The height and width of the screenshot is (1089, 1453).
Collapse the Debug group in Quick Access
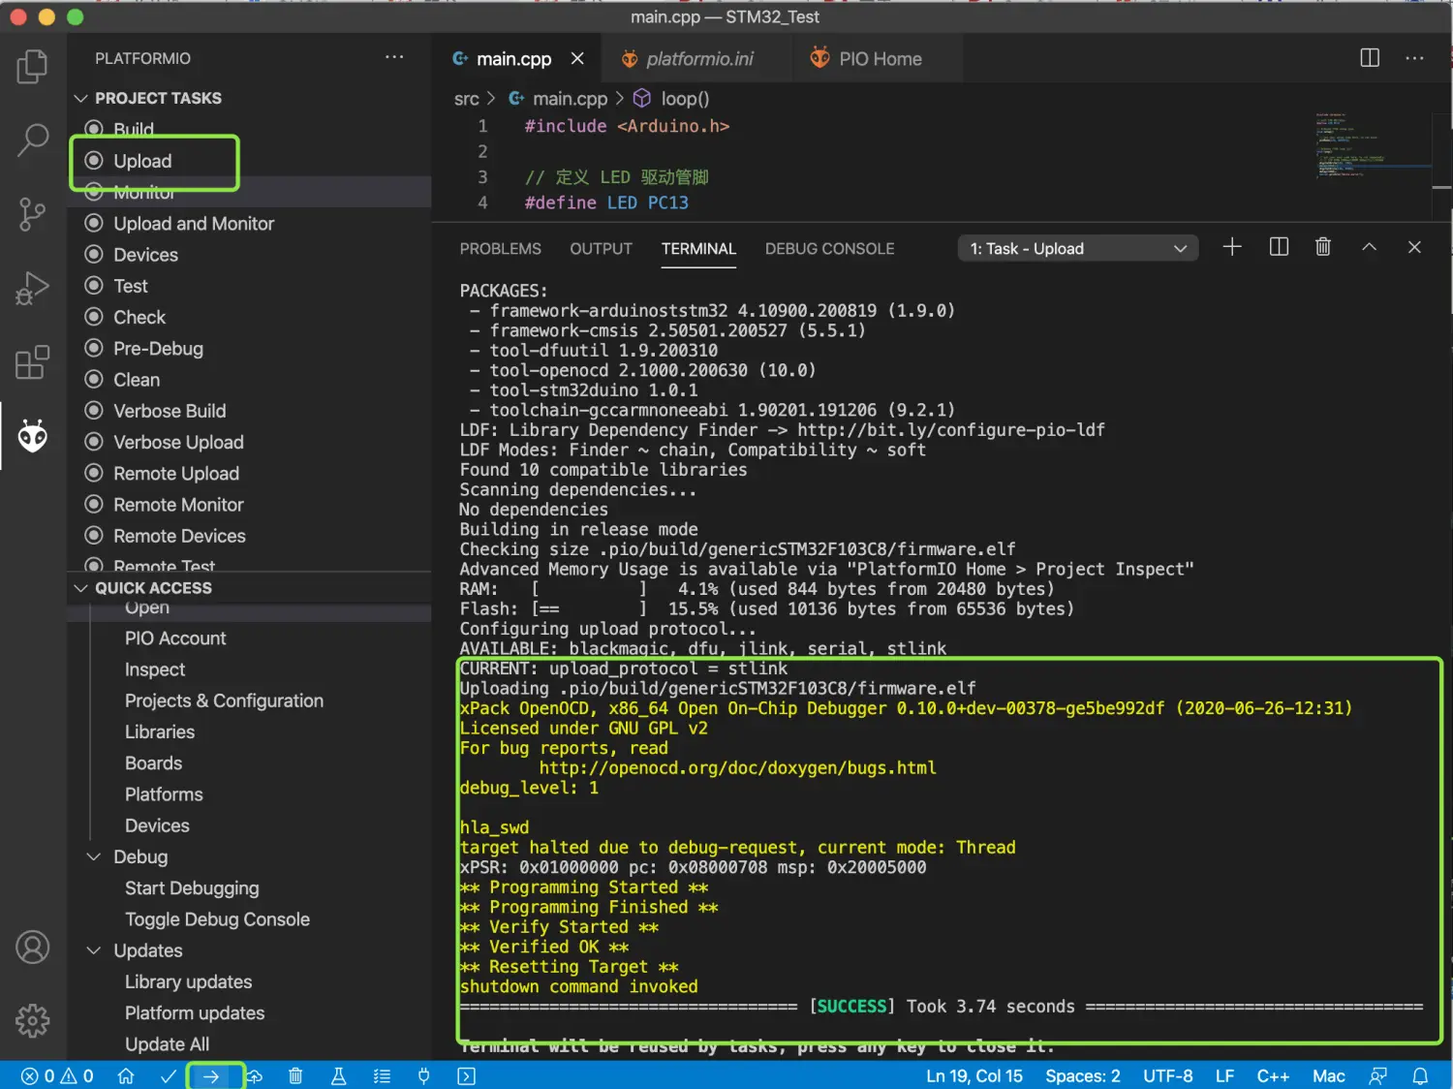pos(94,856)
